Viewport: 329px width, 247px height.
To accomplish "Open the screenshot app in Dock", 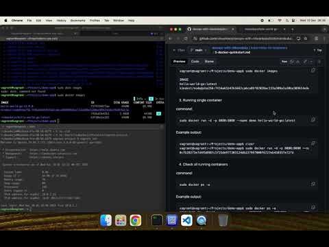I will (172, 220).
